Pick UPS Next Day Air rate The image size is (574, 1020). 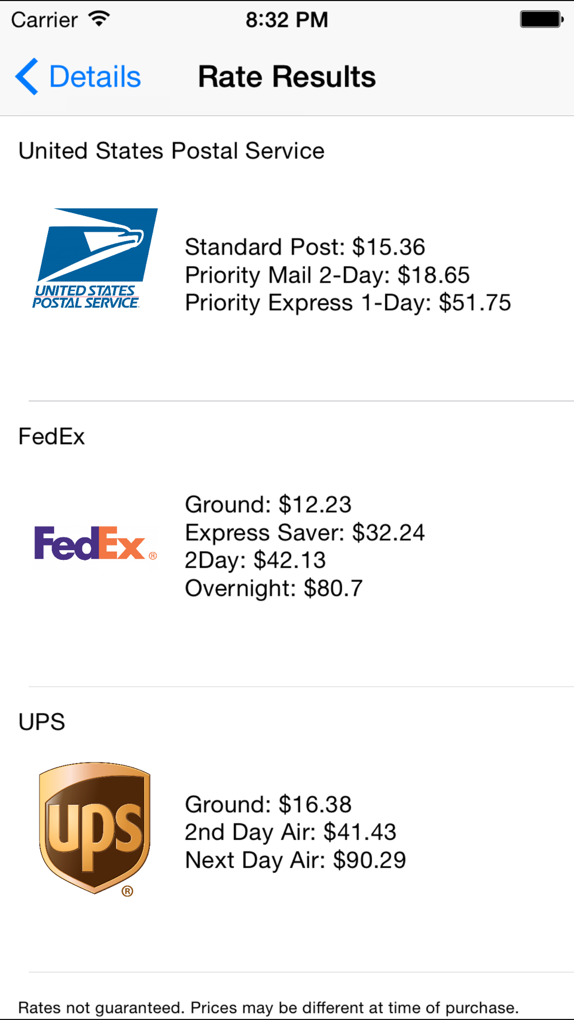pos(296,861)
